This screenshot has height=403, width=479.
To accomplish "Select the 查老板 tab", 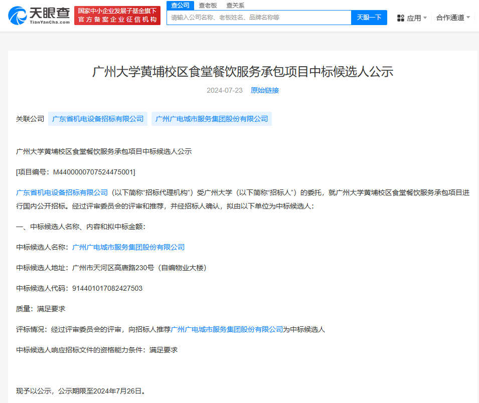I will (x=208, y=6).
